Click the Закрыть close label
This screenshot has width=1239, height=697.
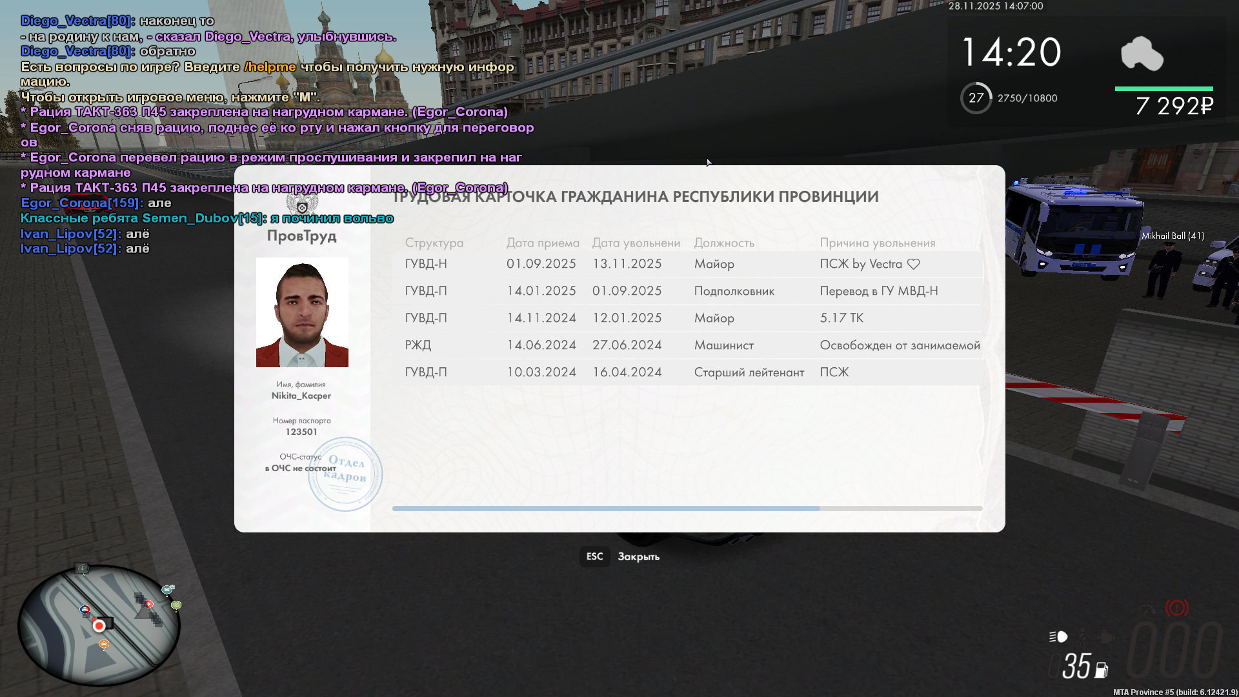(638, 556)
